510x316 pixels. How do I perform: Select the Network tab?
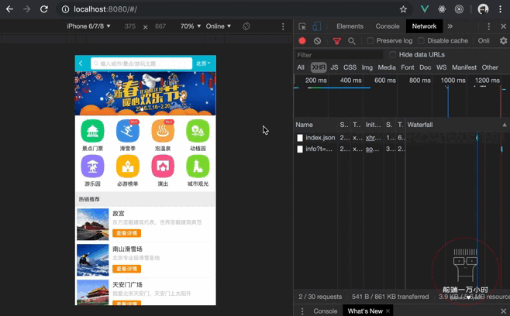(x=424, y=26)
